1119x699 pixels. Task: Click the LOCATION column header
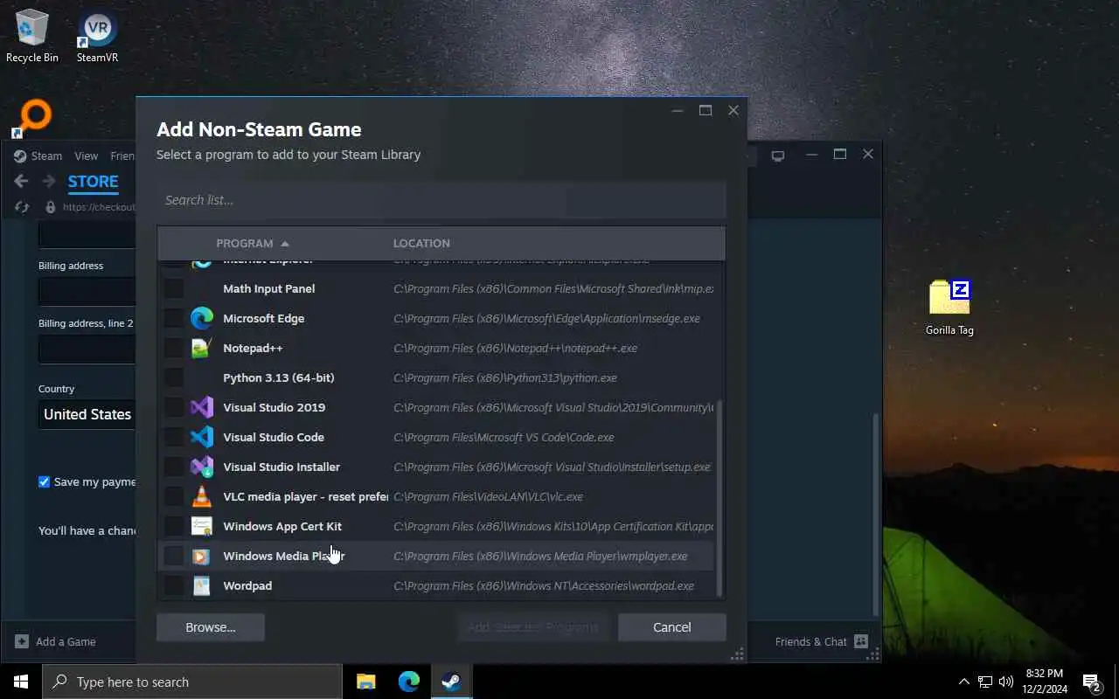[x=421, y=243]
